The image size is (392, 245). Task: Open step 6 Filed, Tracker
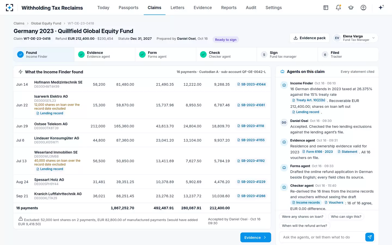[x=348, y=54]
